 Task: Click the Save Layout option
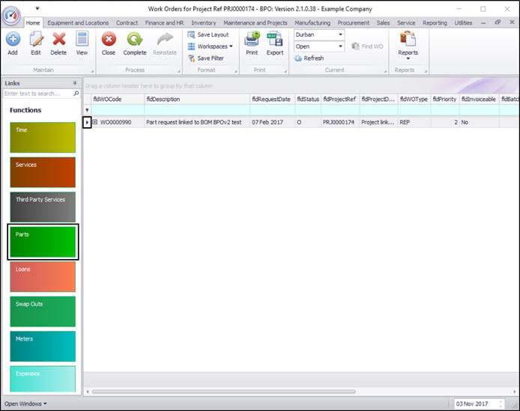pyautogui.click(x=208, y=34)
